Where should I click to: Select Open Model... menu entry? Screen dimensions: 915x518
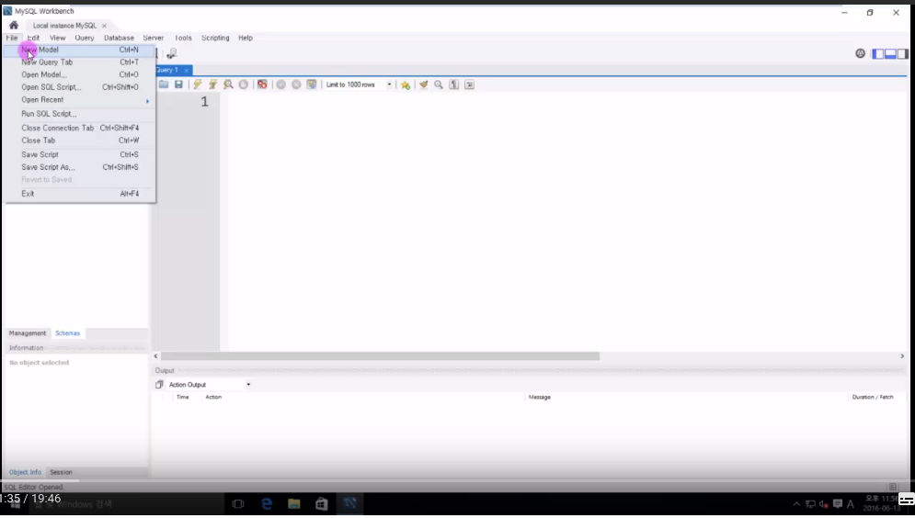point(80,74)
